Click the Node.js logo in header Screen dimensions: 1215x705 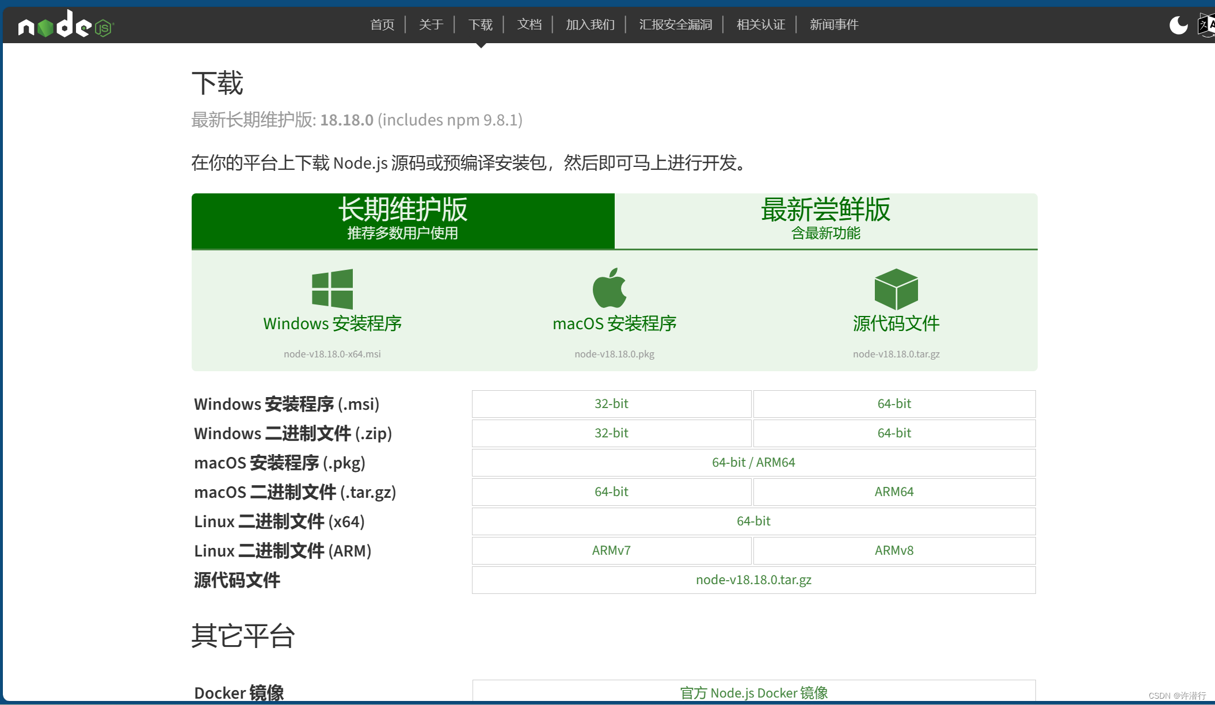point(66,24)
